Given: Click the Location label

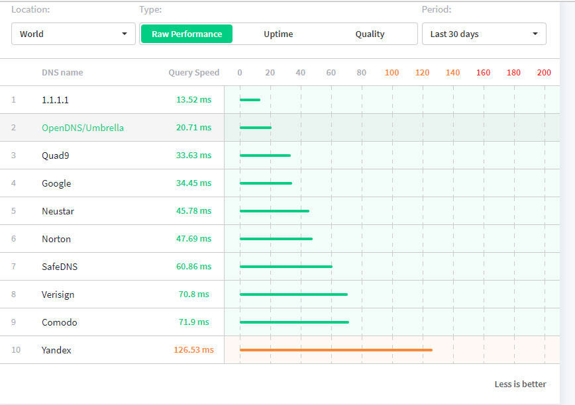Looking at the screenshot, I should coord(30,9).
